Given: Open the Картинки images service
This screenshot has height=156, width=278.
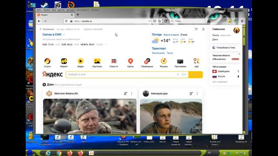Looking at the screenshot, I should (x=97, y=62).
